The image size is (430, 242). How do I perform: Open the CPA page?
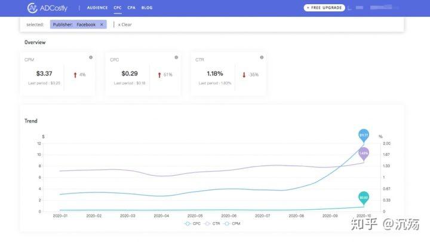(x=131, y=8)
